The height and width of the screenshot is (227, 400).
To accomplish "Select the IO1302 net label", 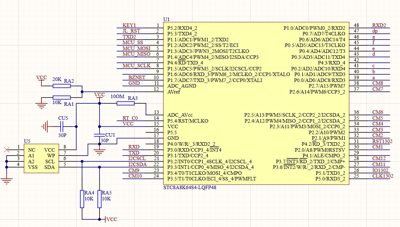I will coord(380,170).
